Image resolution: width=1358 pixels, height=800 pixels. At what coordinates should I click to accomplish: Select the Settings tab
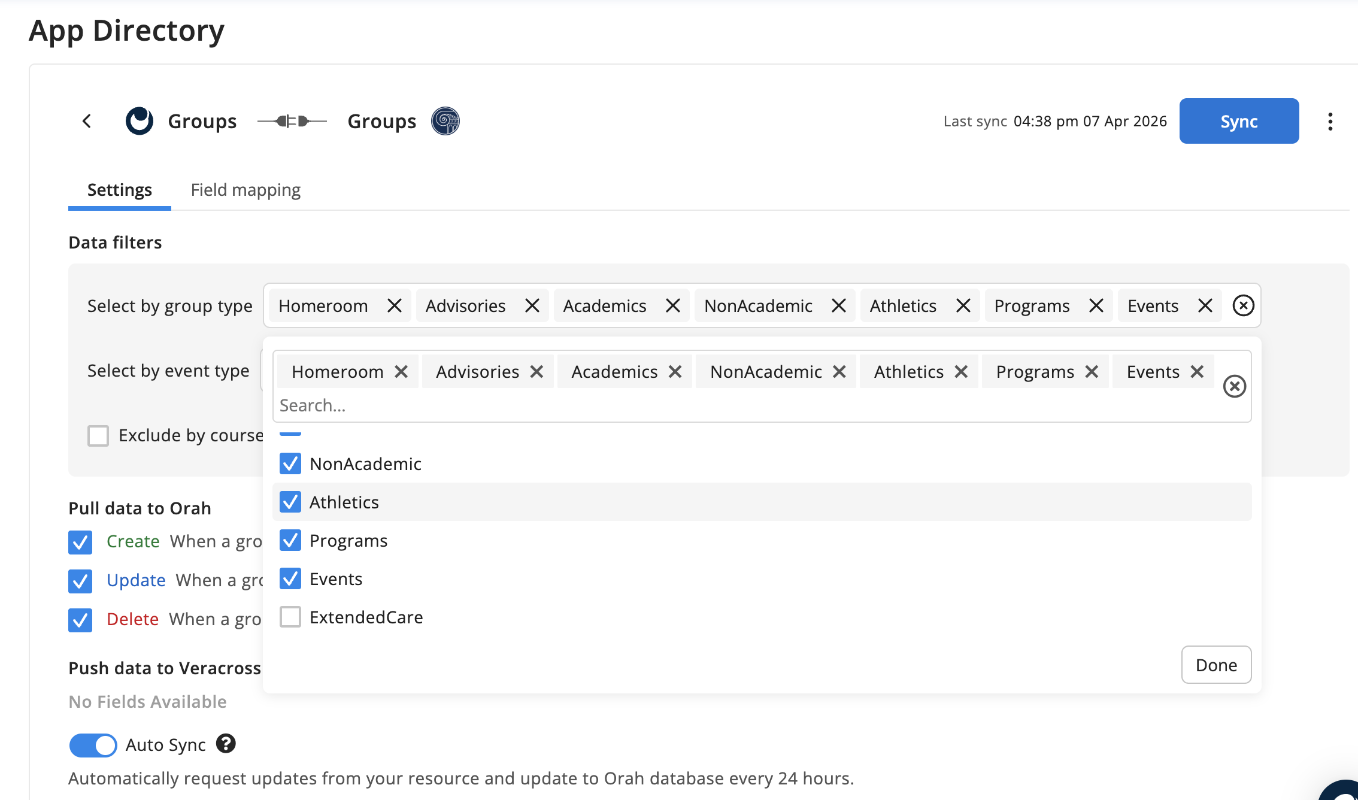click(x=120, y=190)
